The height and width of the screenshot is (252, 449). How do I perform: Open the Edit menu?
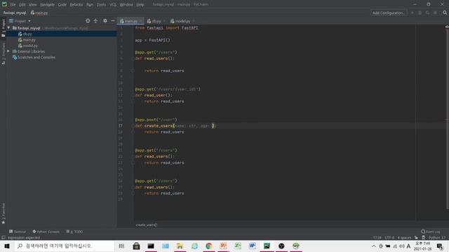pos(22,5)
